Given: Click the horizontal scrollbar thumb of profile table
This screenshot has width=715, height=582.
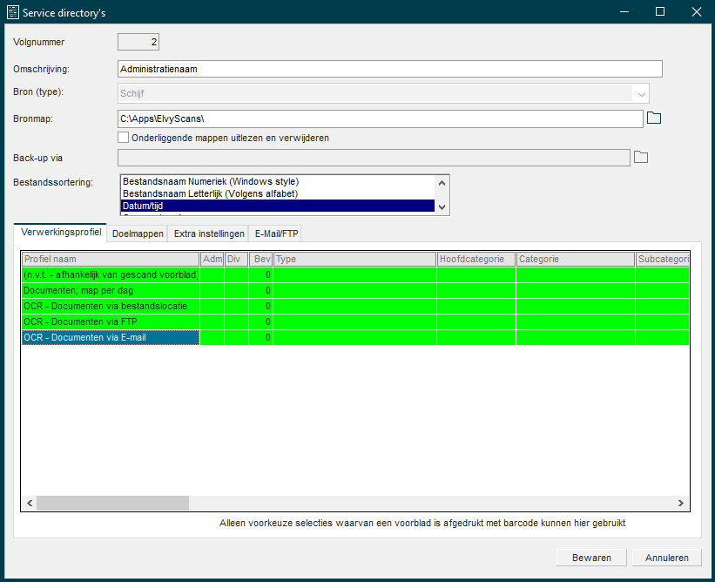Looking at the screenshot, I should point(111,503).
